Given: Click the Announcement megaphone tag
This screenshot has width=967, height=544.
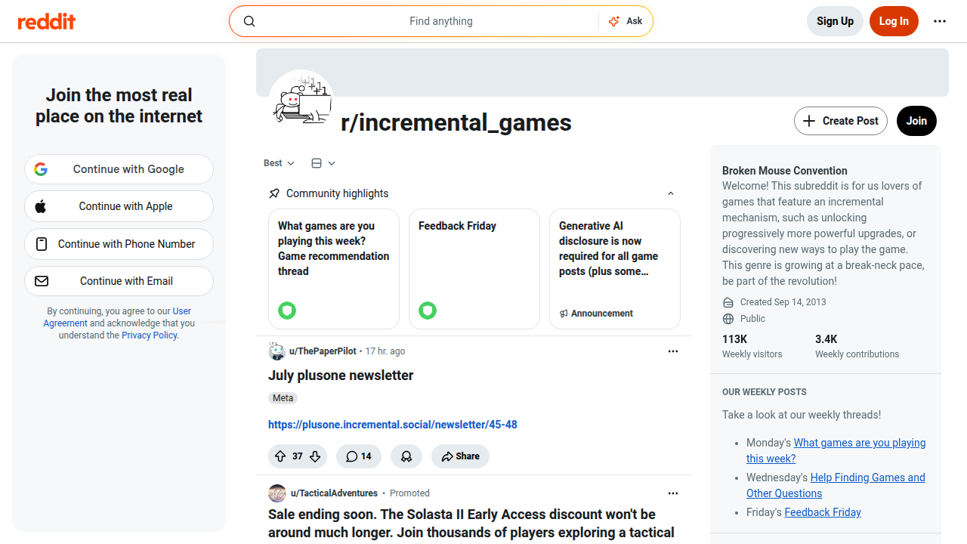Looking at the screenshot, I should coord(596,314).
